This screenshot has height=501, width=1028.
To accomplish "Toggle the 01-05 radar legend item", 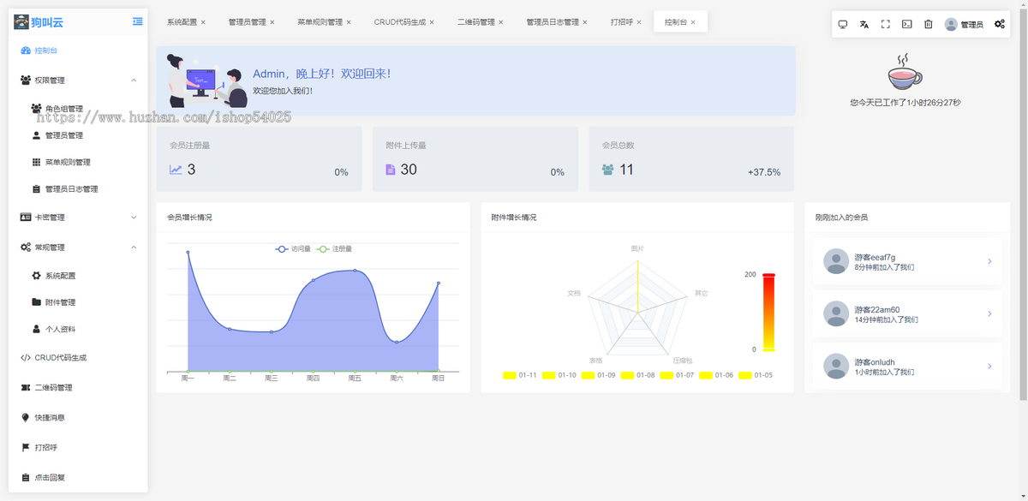I will [756, 375].
